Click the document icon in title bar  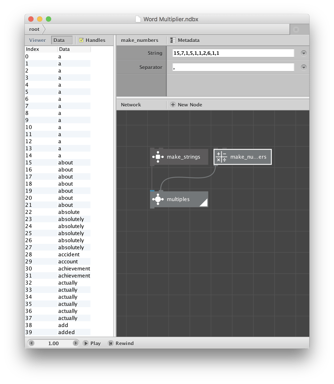click(138, 19)
